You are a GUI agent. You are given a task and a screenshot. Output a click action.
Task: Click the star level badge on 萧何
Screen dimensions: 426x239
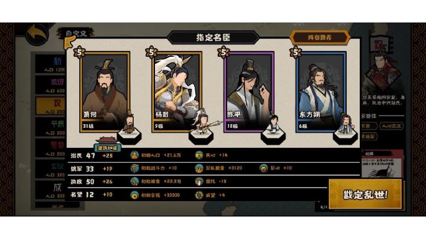click(79, 52)
